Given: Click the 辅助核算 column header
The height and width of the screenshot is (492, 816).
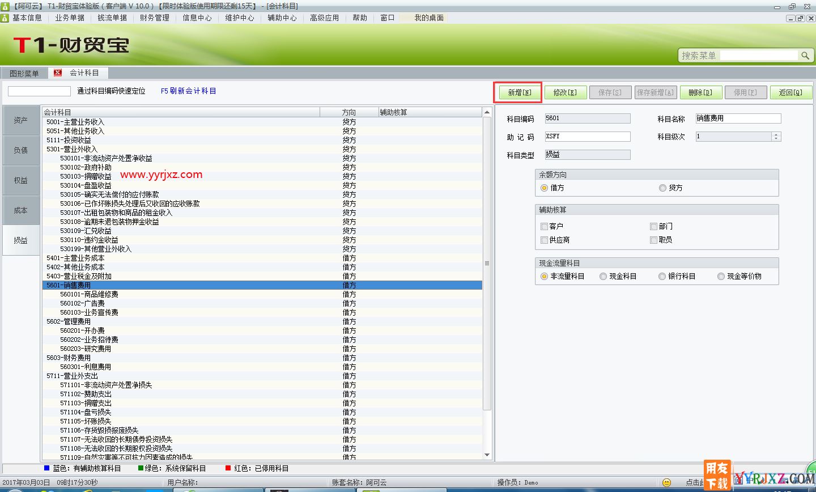Looking at the screenshot, I should coord(430,112).
